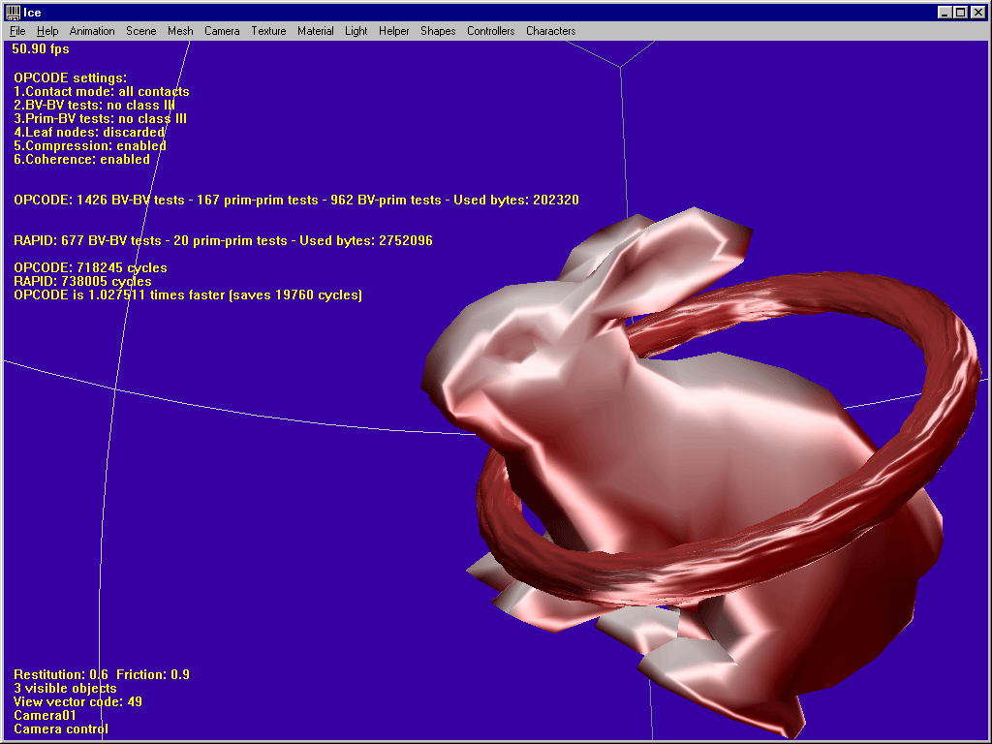The width and height of the screenshot is (992, 744).
Task: Click '5.Compression: enabled' line
Action: click(90, 145)
